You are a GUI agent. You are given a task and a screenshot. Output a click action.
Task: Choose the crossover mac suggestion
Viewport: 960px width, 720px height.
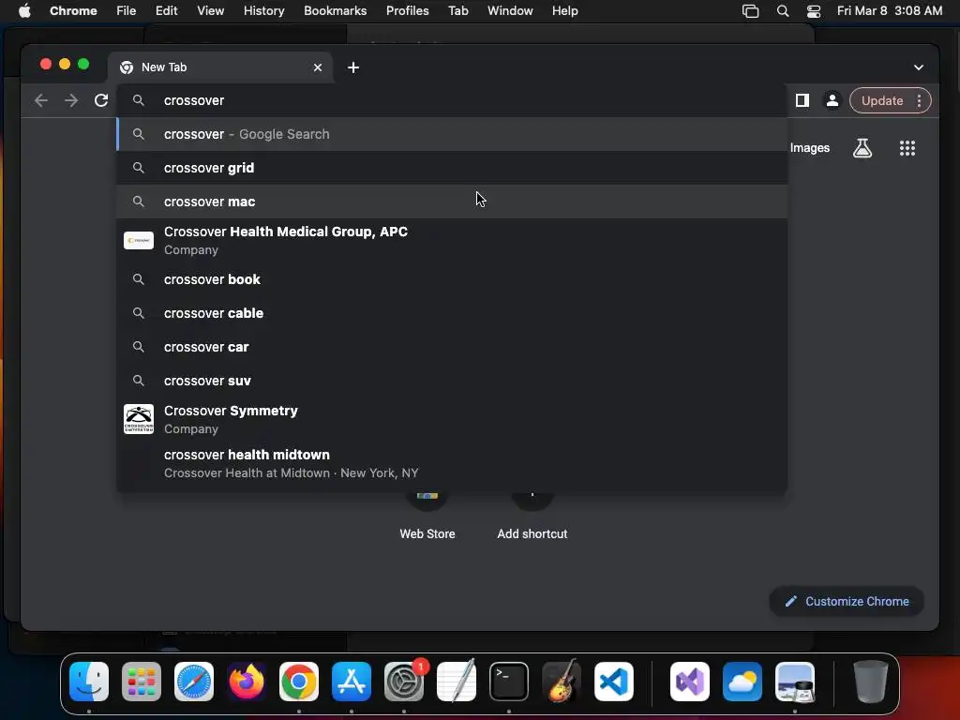451,202
